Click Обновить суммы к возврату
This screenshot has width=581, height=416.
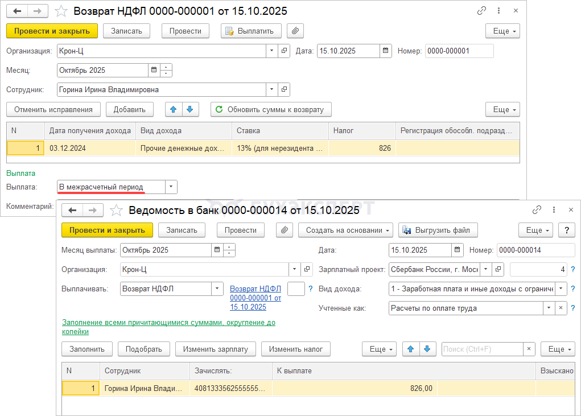271,109
